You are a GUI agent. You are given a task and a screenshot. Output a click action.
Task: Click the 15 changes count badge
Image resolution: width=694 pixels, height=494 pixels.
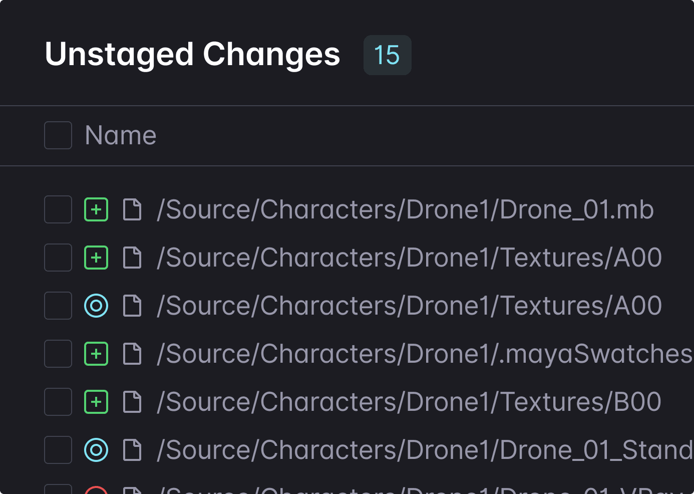[387, 55]
